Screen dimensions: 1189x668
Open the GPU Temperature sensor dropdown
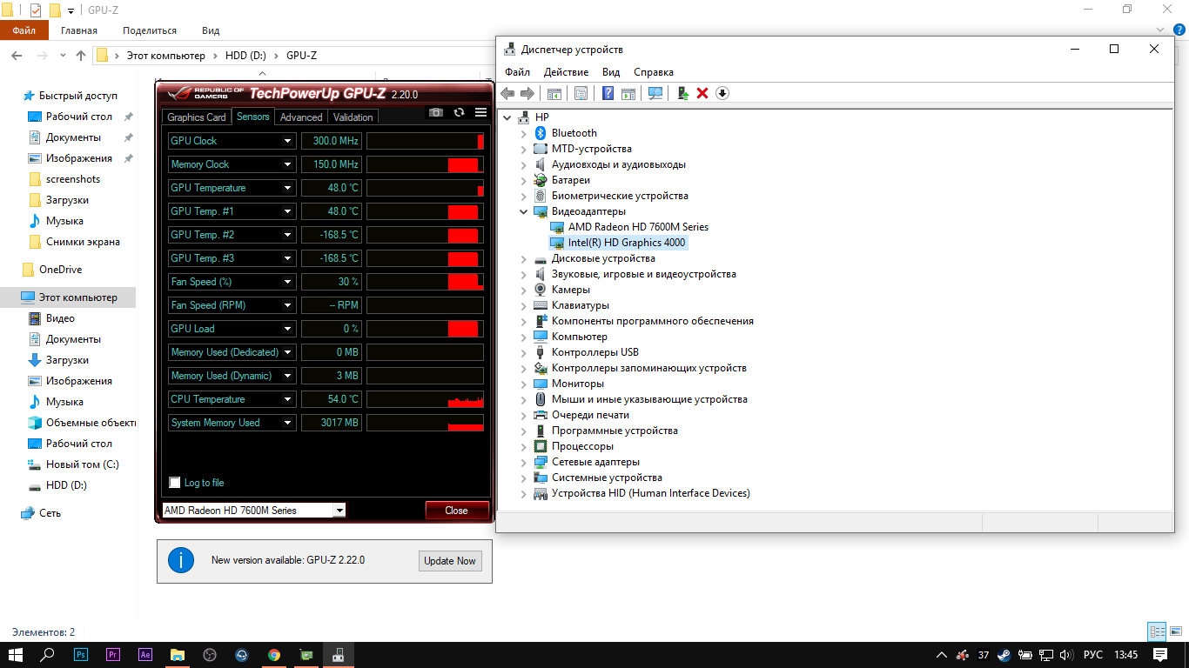click(287, 188)
